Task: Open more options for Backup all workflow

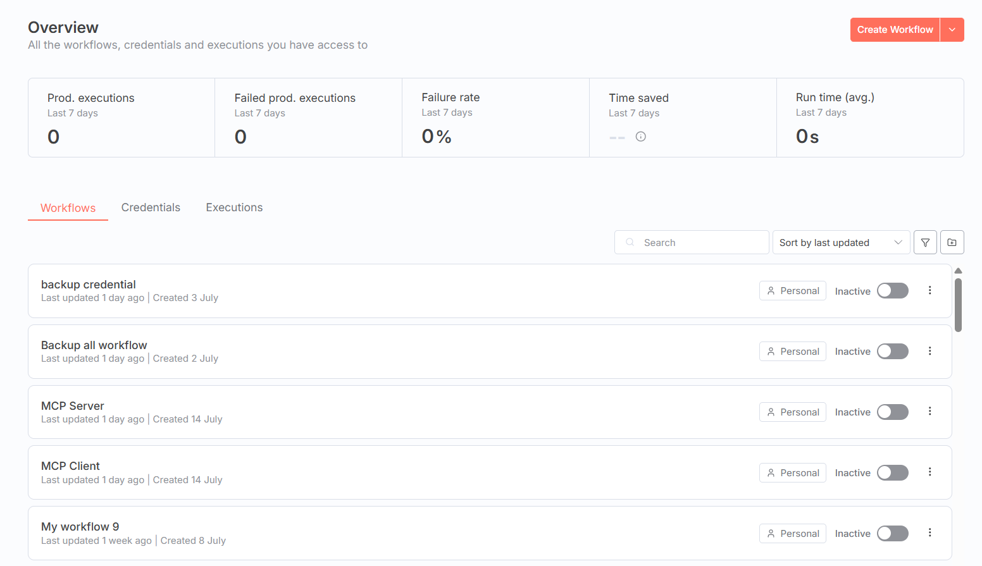Action: point(930,351)
